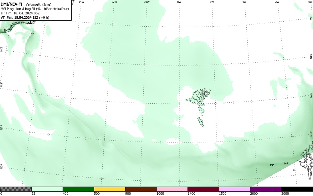This screenshot has height=196, width=313.
Task: Click the "IT: Fim. 18. 04. 2024 06Z" line
Action: point(20,13)
